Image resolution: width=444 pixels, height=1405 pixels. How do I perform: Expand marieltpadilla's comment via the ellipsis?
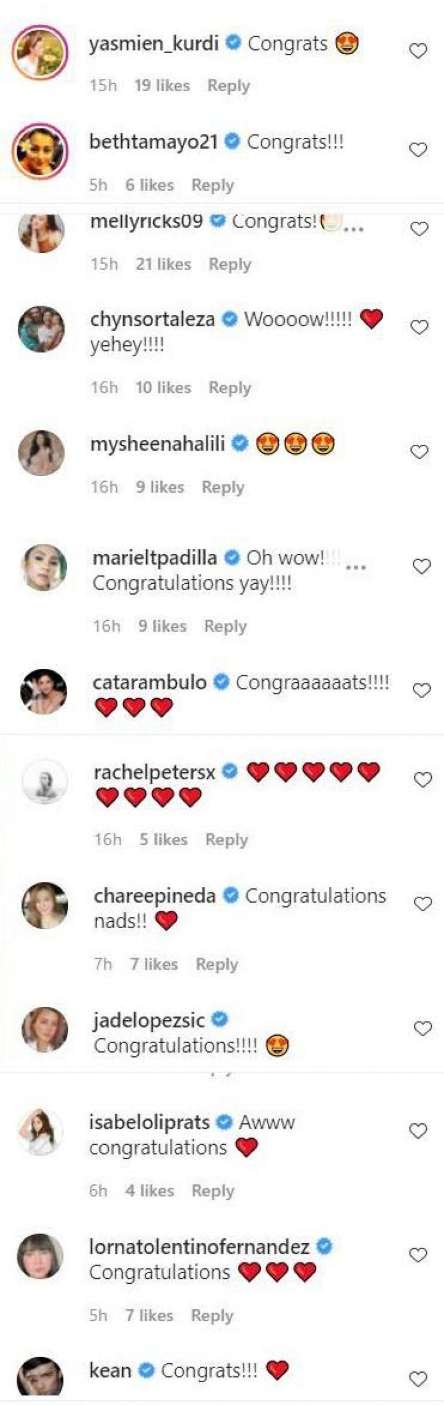pyautogui.click(x=356, y=568)
